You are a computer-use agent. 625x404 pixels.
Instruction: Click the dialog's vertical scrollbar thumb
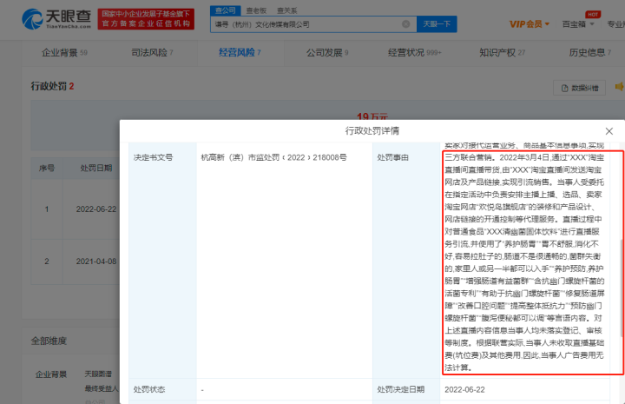pos(622,288)
